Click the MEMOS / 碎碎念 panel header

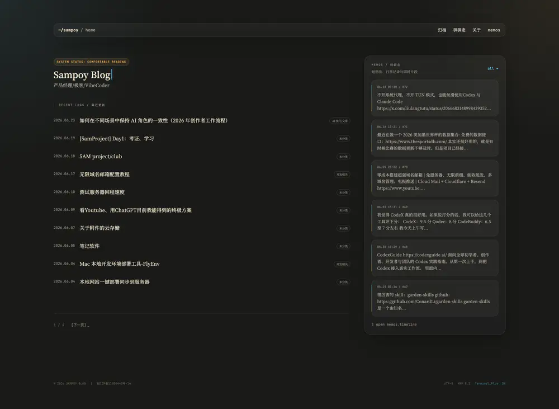click(386, 65)
